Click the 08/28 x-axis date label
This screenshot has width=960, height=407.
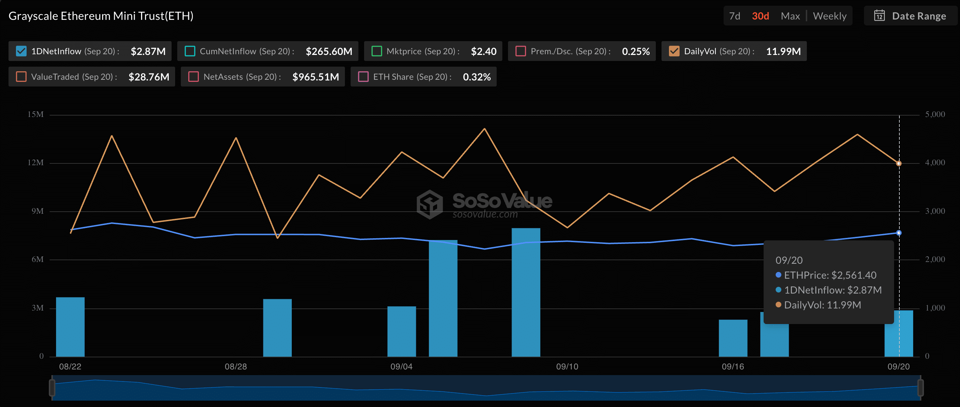coord(235,366)
